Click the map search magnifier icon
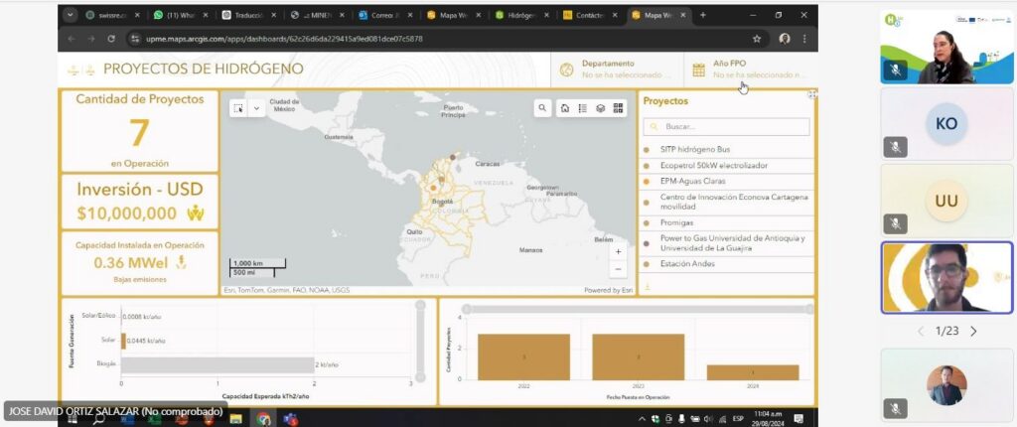This screenshot has height=427, width=1017. coord(542,108)
